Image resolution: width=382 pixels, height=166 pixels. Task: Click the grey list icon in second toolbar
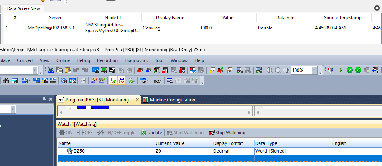click(x=83, y=80)
